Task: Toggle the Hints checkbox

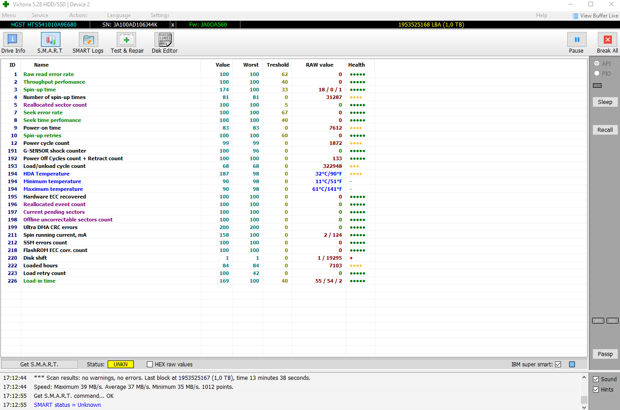Action: pos(596,390)
